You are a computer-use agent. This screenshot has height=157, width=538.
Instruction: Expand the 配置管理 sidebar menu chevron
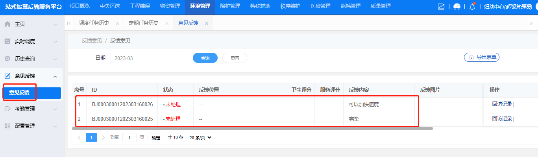click(x=55, y=126)
